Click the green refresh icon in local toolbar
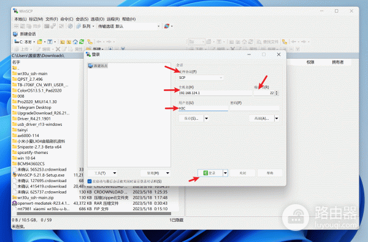 tap(82, 42)
